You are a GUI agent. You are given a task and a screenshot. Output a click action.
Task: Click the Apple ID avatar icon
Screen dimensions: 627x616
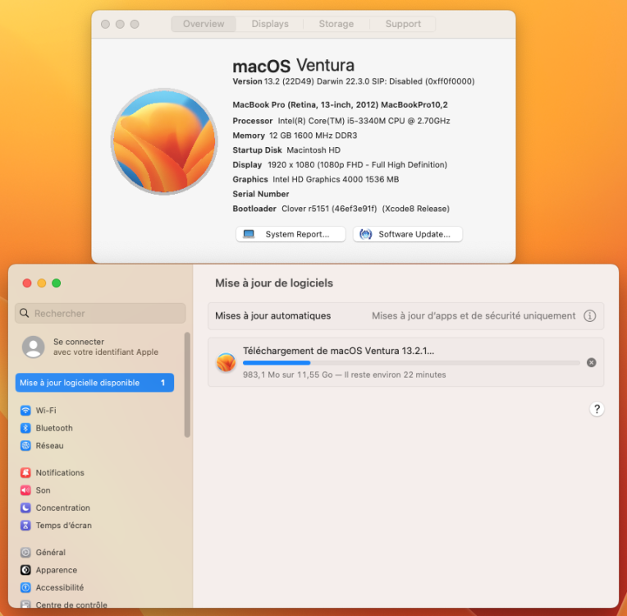33,347
